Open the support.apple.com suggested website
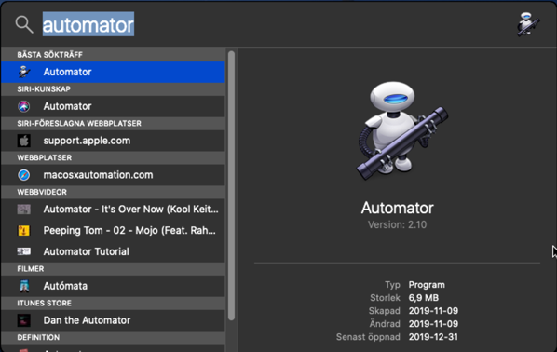557x352 pixels. (113, 141)
